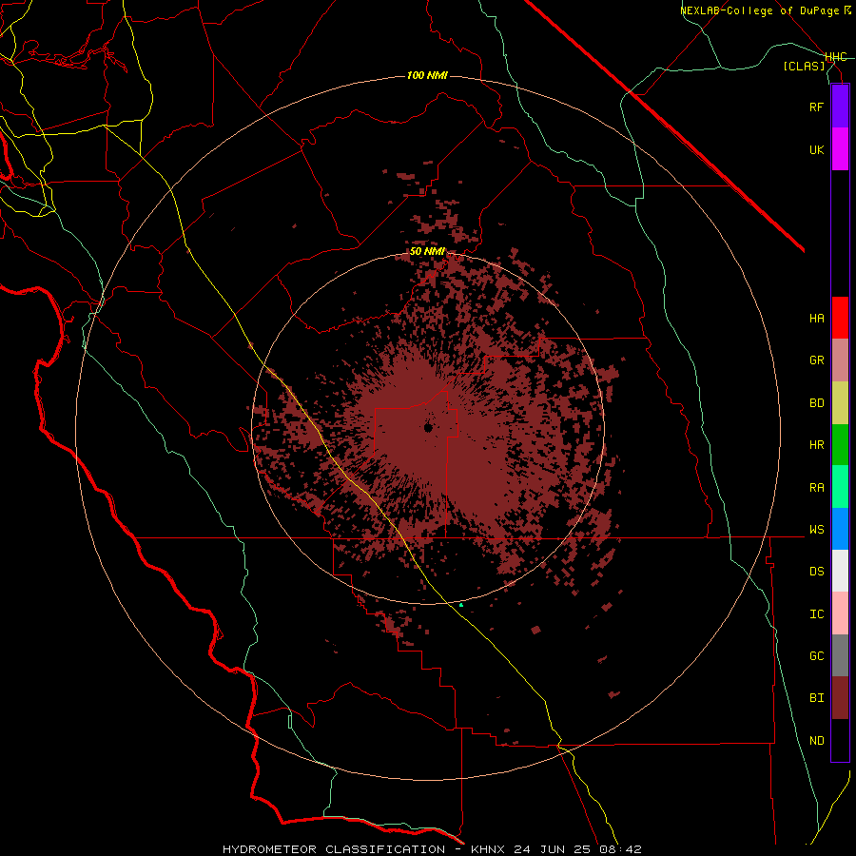This screenshot has height=856, width=856.
Task: Click the BI dark red legend swatch
Action: (840, 698)
